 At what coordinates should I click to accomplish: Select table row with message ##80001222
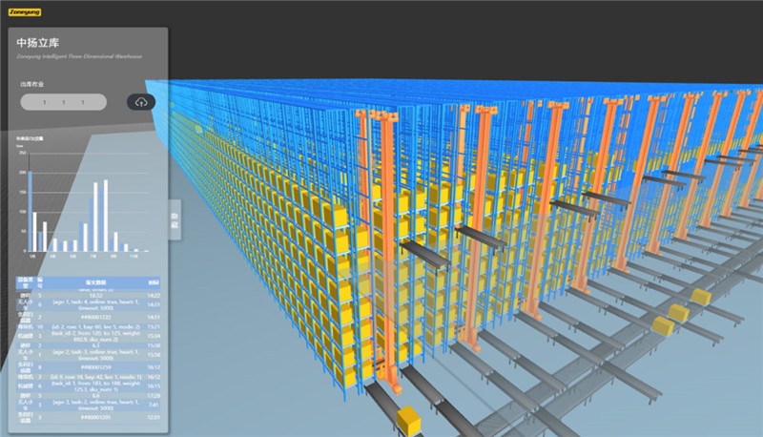(x=95, y=316)
